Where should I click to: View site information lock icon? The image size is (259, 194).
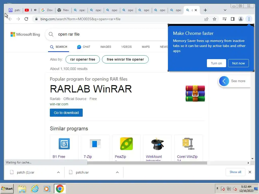(x=36, y=19)
